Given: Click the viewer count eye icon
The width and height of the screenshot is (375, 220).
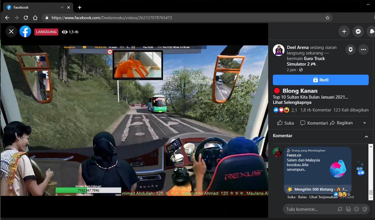Looking at the screenshot, I should click(x=65, y=32).
